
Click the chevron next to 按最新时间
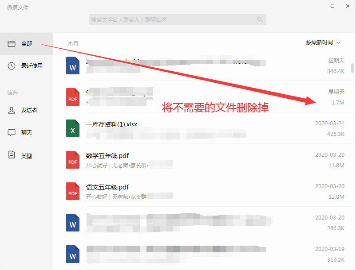(x=338, y=42)
